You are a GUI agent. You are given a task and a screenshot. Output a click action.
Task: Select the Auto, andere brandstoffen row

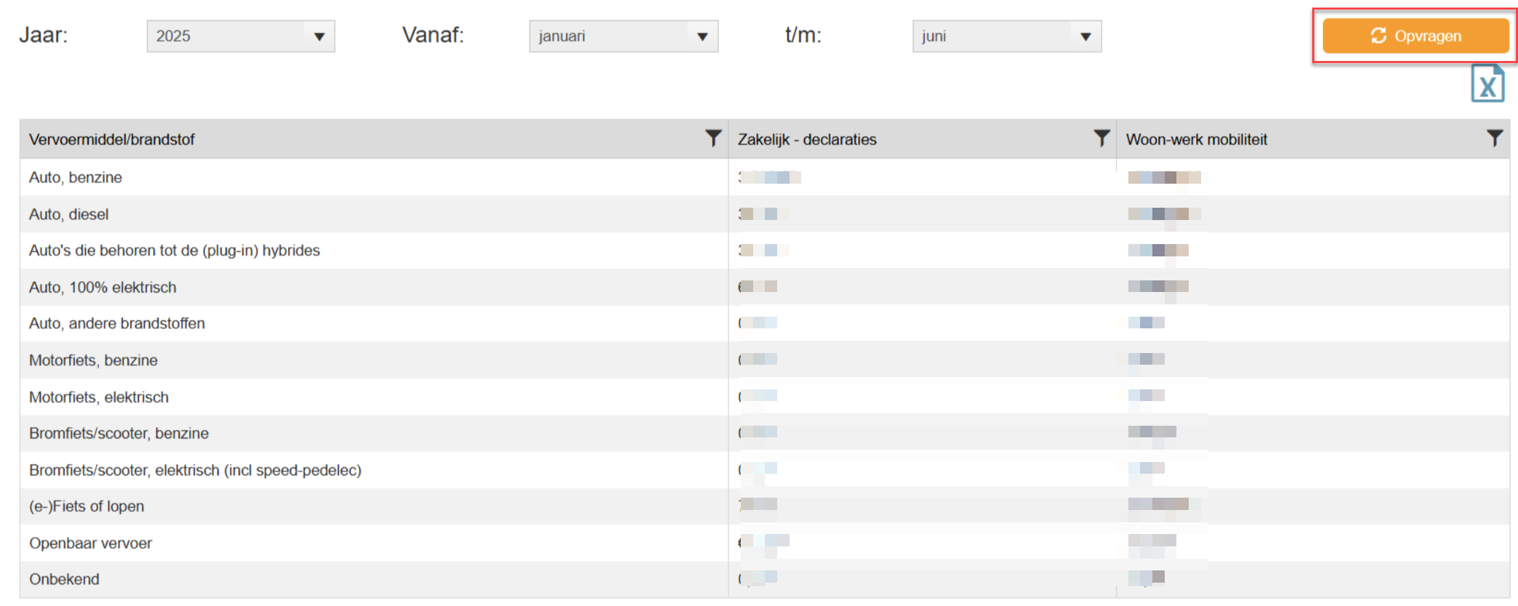point(765,324)
